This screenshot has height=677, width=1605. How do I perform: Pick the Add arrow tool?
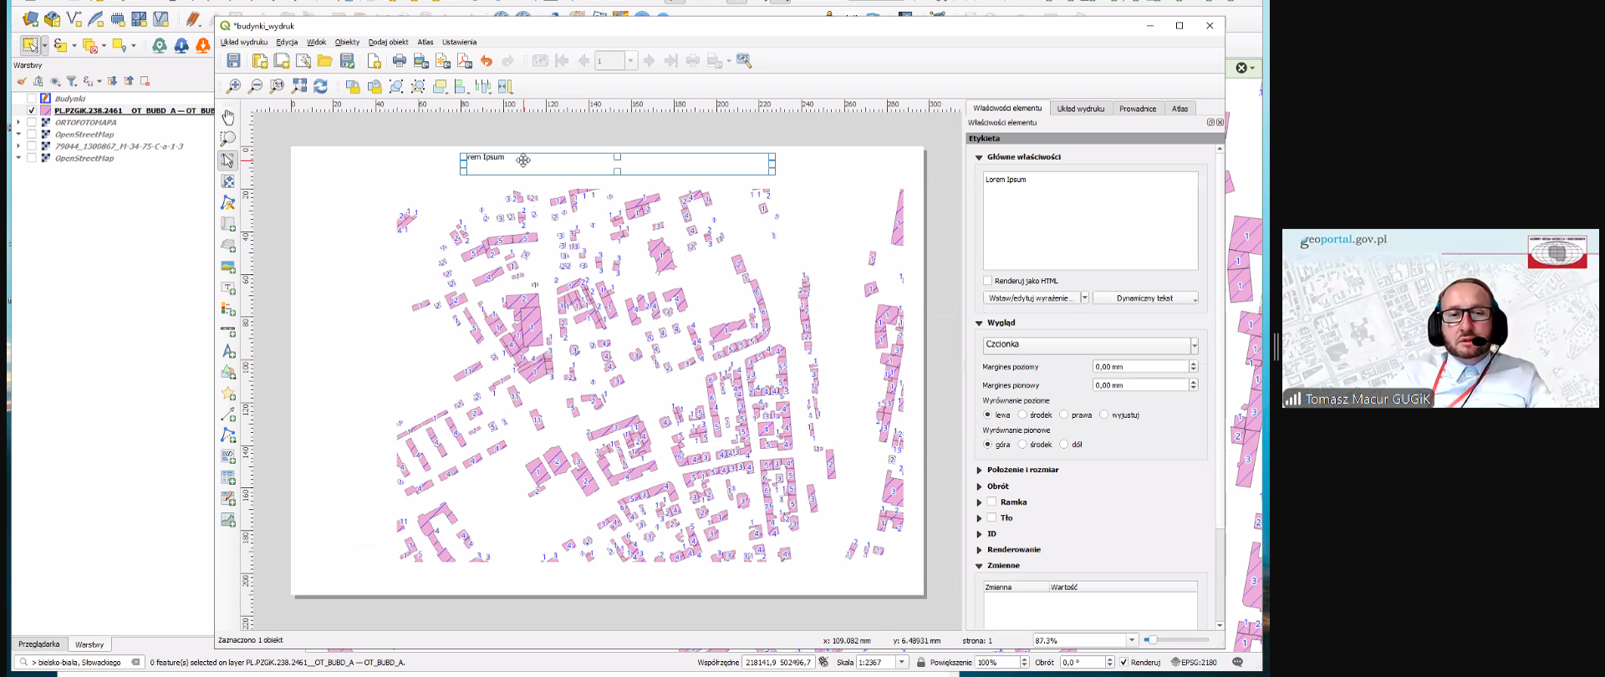[x=228, y=415]
